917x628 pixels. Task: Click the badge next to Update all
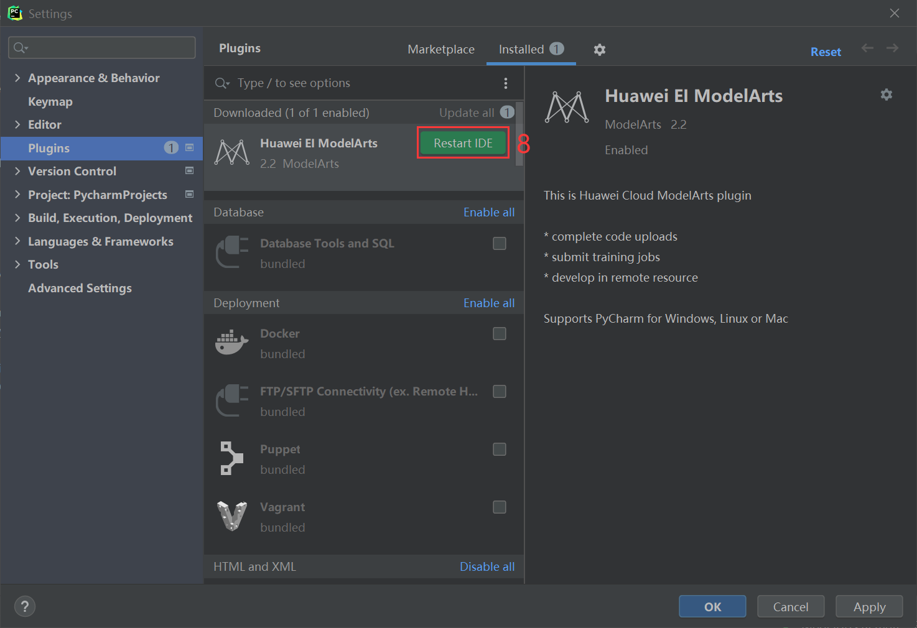coord(507,113)
